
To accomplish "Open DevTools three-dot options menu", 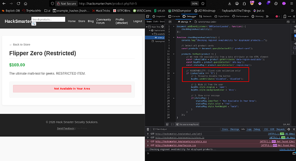I will tap(289, 16).
